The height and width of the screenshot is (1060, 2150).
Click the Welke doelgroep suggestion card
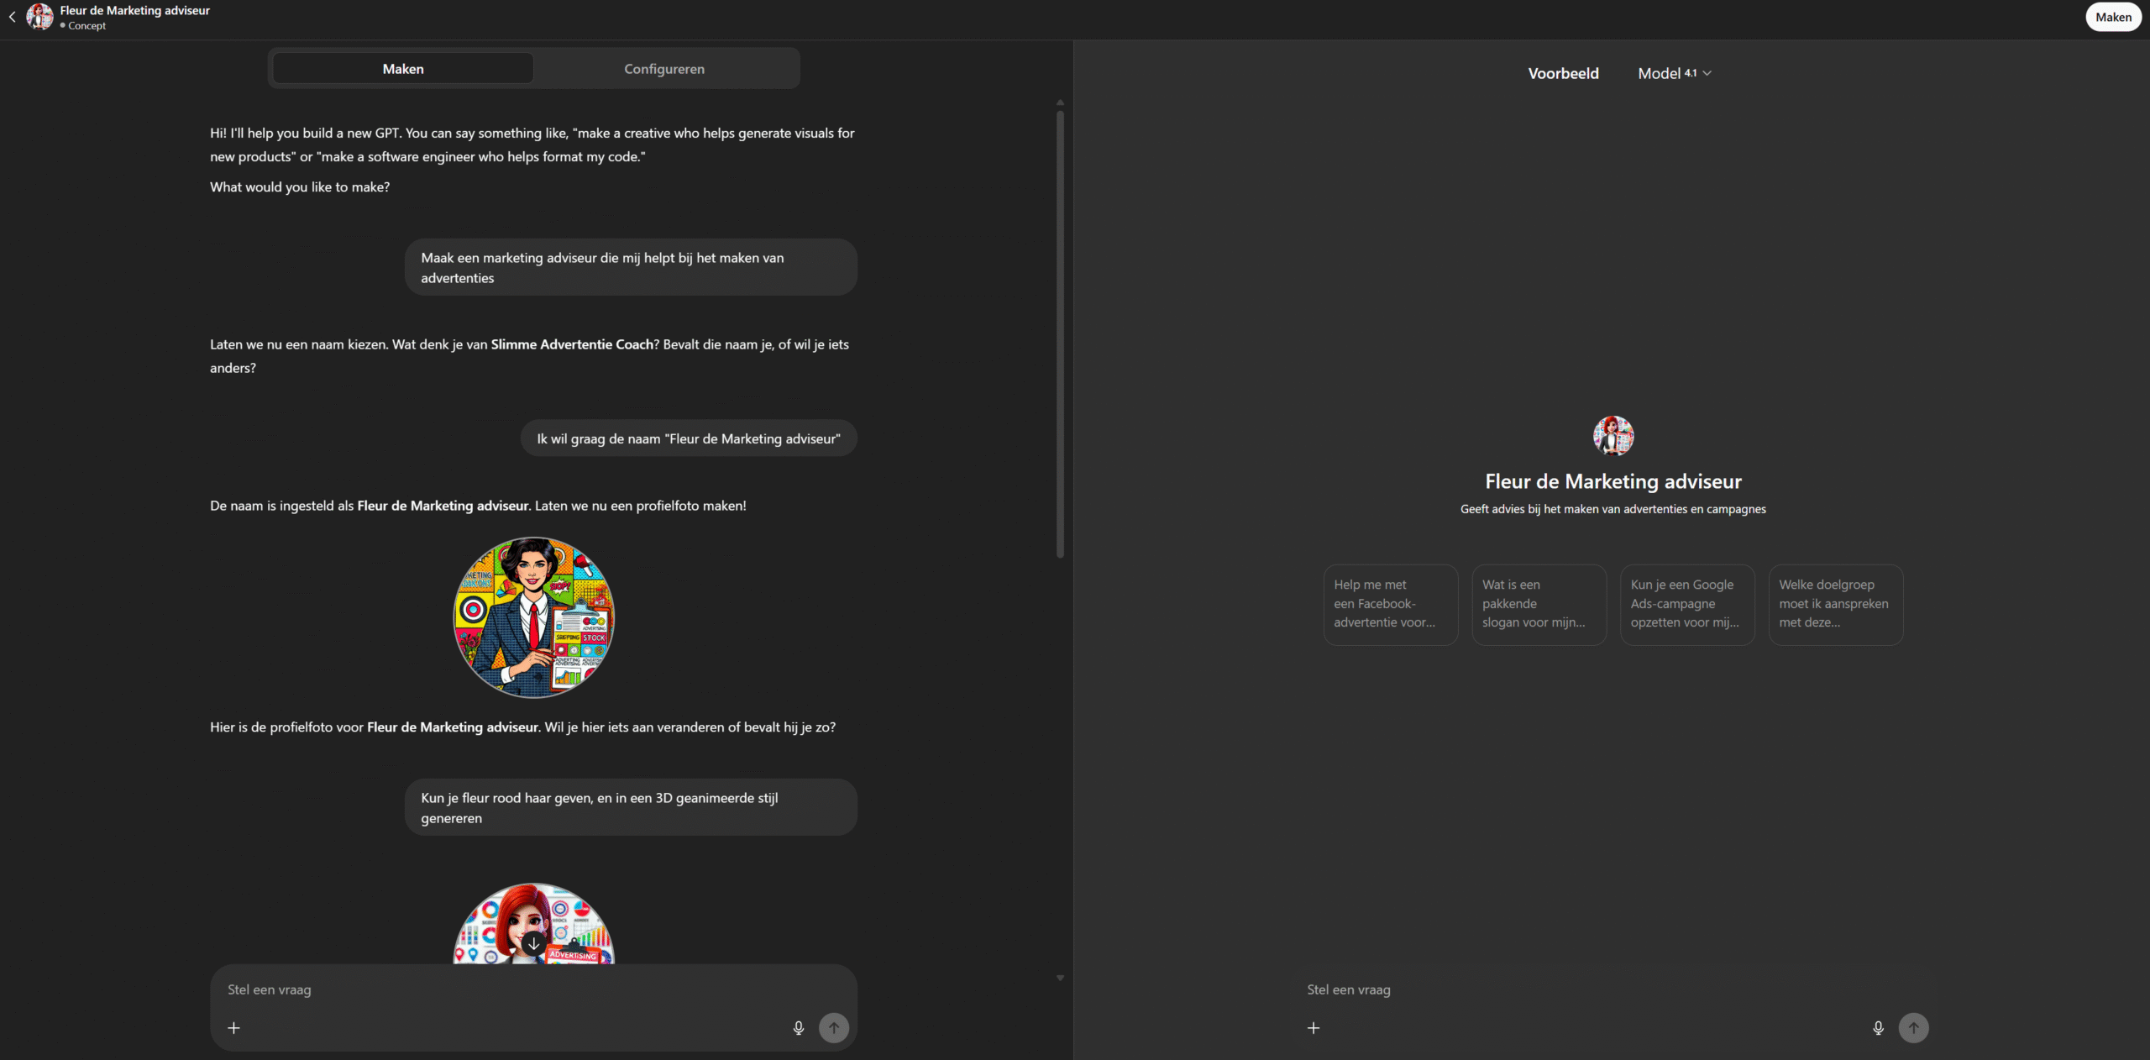click(1835, 604)
